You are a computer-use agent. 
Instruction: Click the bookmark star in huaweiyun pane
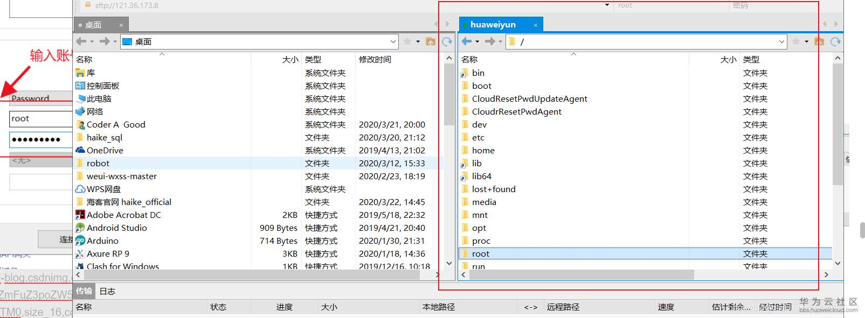click(796, 41)
